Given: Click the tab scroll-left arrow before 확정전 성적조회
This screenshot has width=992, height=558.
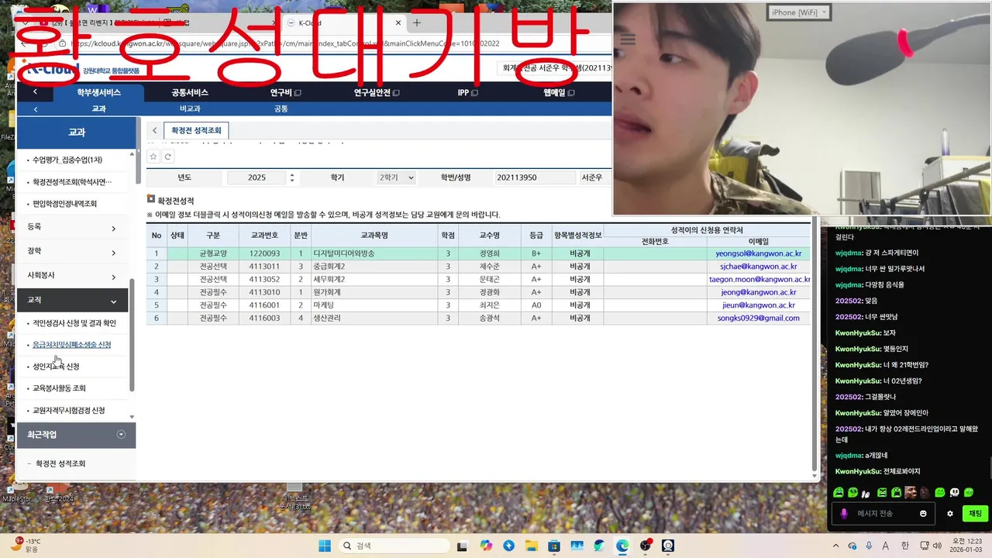Looking at the screenshot, I should 154,131.
